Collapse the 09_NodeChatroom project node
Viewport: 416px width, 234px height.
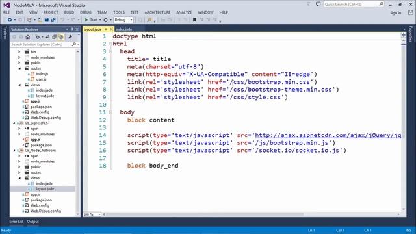tap(14, 150)
